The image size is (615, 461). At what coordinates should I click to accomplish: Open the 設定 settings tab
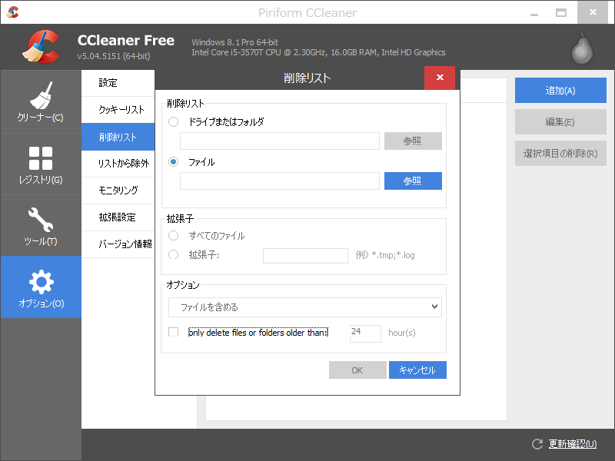coord(118,83)
